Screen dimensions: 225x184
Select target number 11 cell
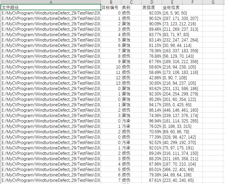(x=111, y=72)
